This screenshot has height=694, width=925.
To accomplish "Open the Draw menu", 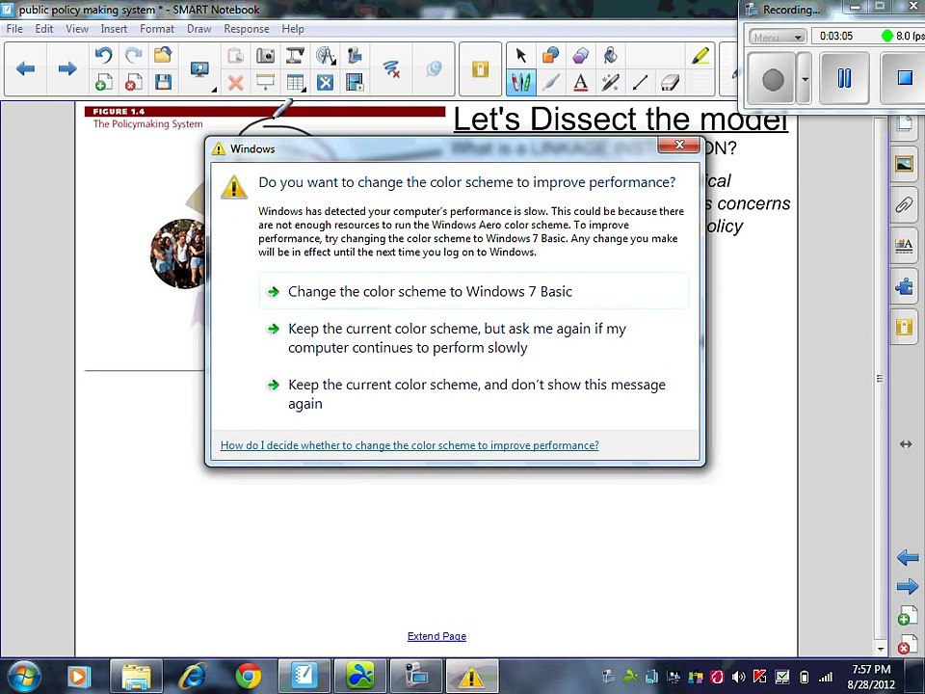I will click(x=199, y=28).
